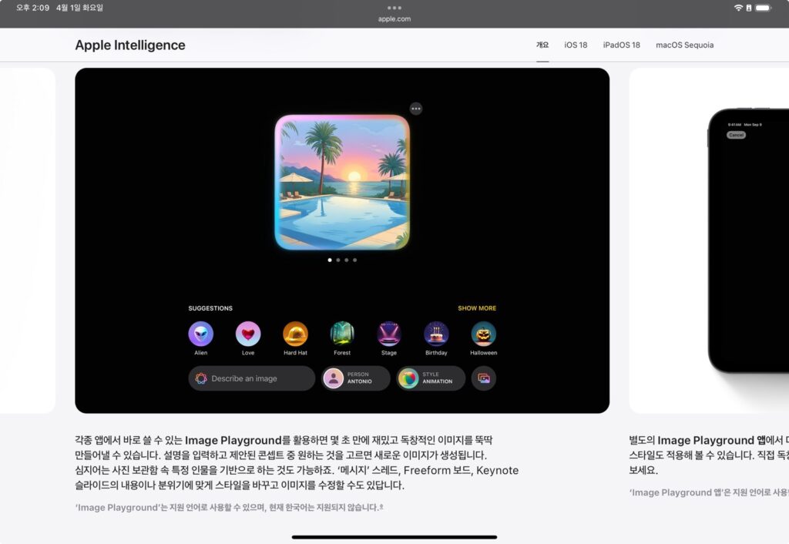The width and height of the screenshot is (789, 544).
Task: Go to the third image page dot
Action: tap(346, 260)
